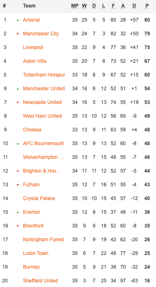Click the red down arrow beside Manchester City
The width and height of the screenshot is (156, 287).
18,34
